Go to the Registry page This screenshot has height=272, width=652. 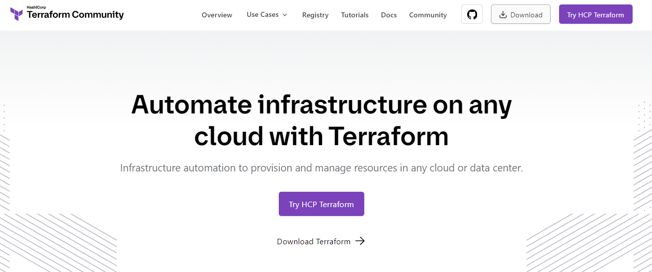pos(315,15)
